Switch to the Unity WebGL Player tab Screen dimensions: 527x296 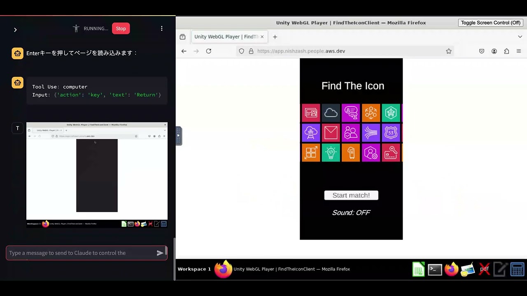pyautogui.click(x=226, y=37)
